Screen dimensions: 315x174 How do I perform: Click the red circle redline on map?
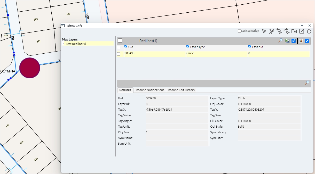pyautogui.click(x=30, y=68)
